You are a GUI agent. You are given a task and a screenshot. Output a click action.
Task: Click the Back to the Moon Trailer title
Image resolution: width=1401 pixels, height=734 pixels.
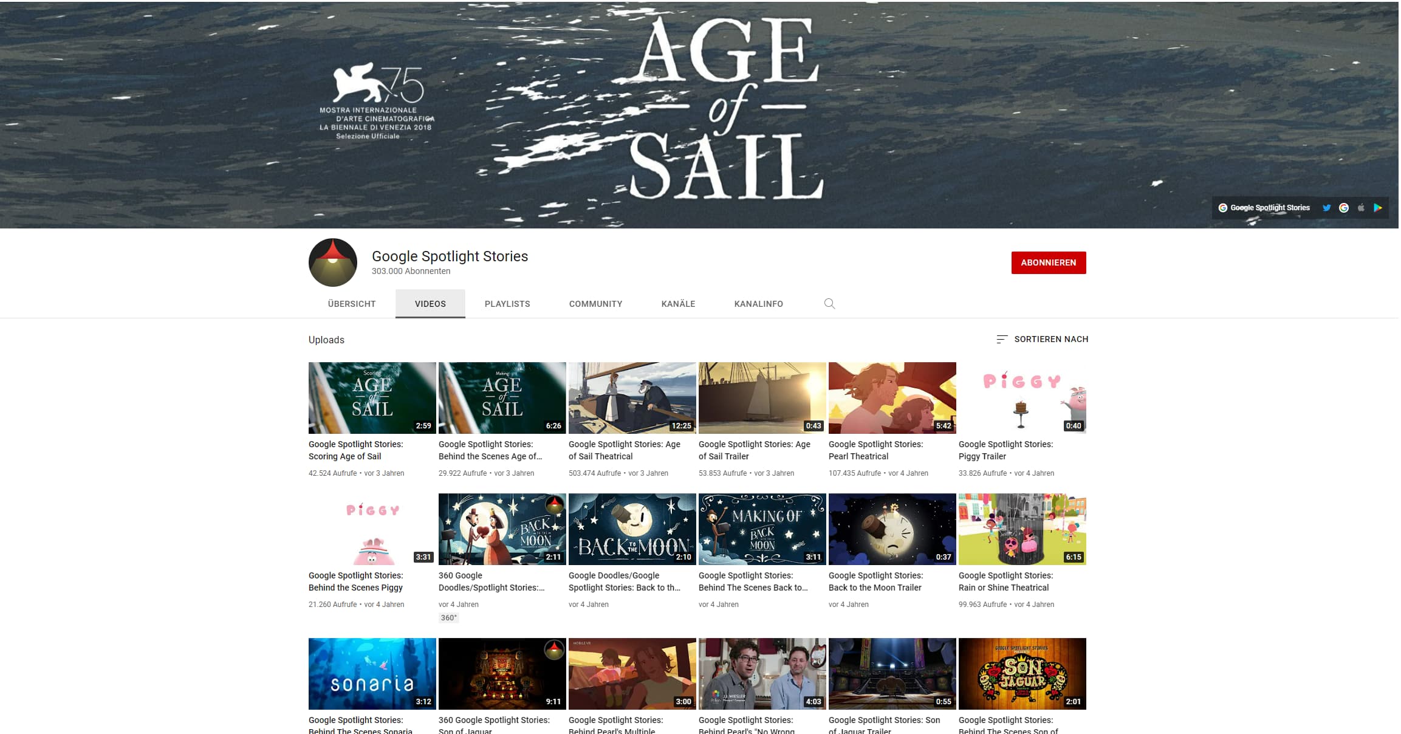pos(876,581)
